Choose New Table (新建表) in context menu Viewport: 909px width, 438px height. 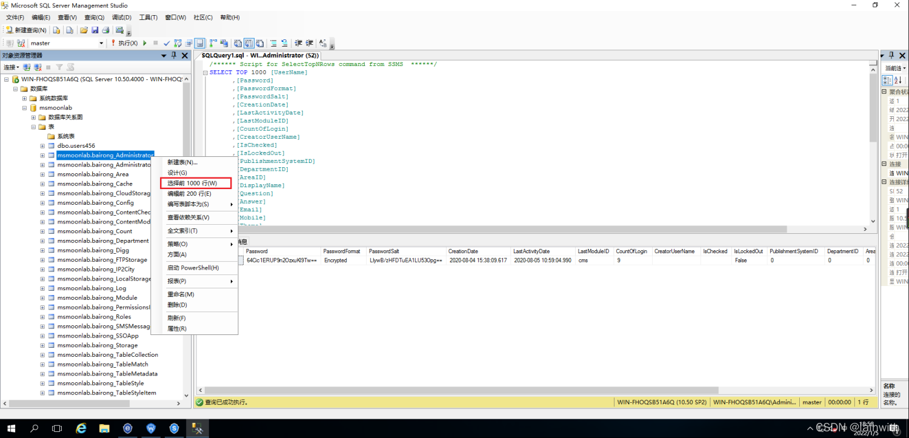[x=194, y=162]
